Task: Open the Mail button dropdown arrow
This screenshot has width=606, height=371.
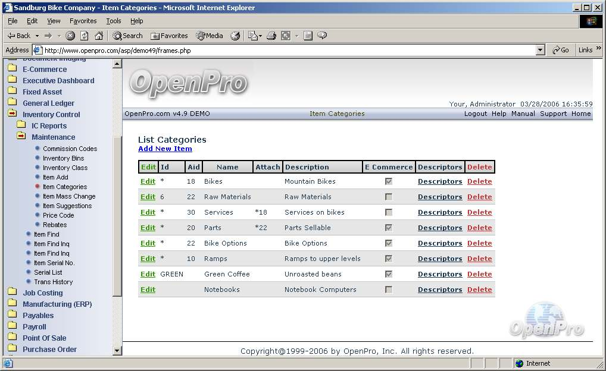Action: pyautogui.click(x=260, y=36)
